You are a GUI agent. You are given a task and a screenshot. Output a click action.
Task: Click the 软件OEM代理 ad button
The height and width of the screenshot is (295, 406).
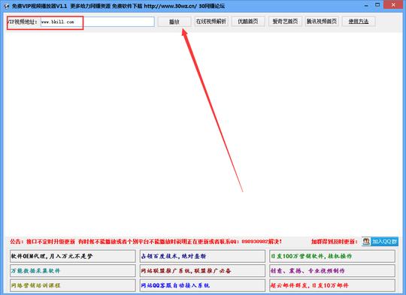[73, 256]
